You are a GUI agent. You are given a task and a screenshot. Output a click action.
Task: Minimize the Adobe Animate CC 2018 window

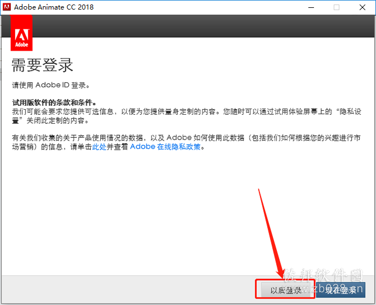tap(311, 7)
